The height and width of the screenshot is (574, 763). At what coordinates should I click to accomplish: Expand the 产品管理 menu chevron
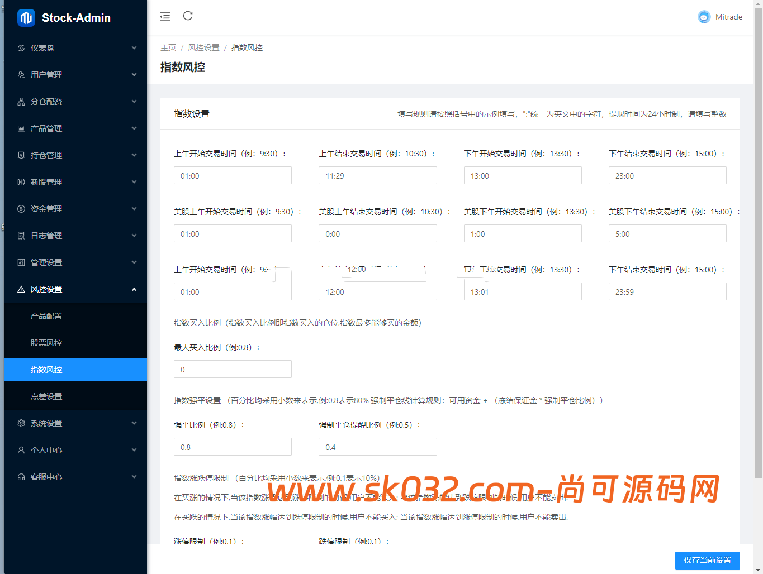point(134,128)
